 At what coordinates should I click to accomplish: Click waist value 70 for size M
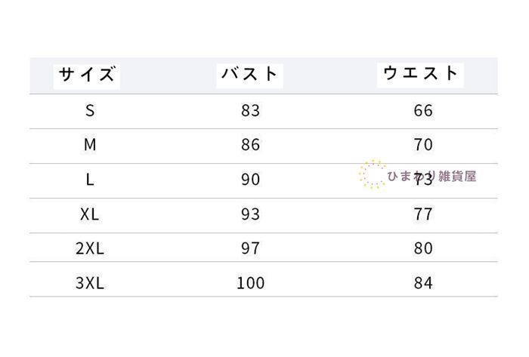(423, 145)
